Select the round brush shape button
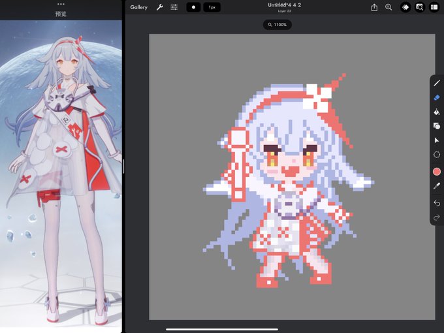Viewport: 444px width, 333px height. [x=194, y=7]
